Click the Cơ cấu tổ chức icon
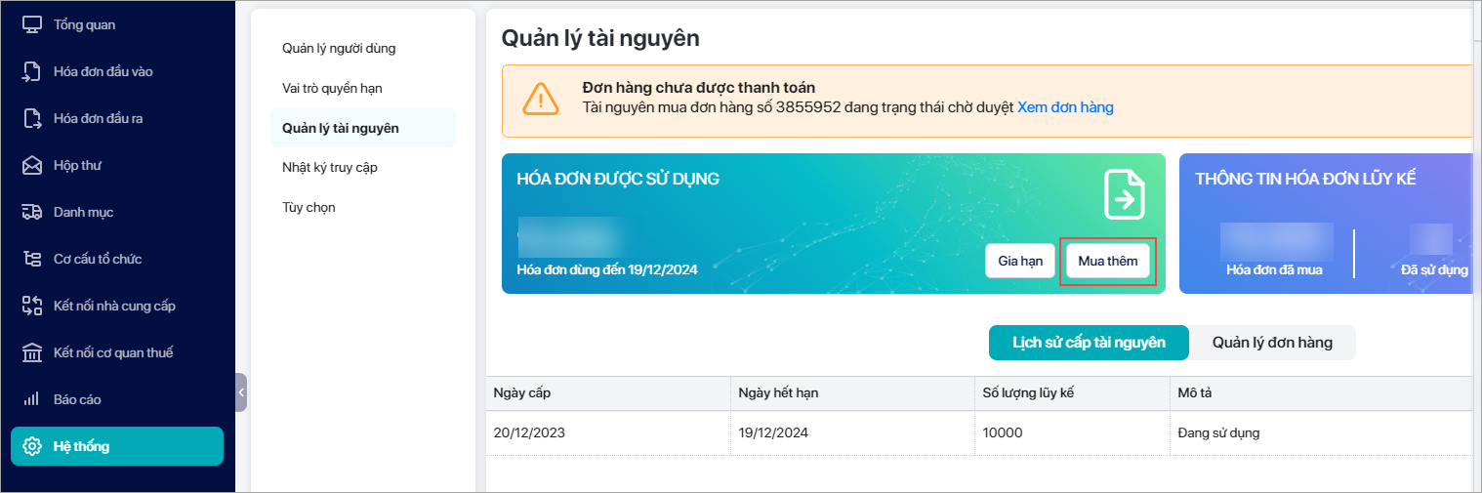 coord(32,259)
